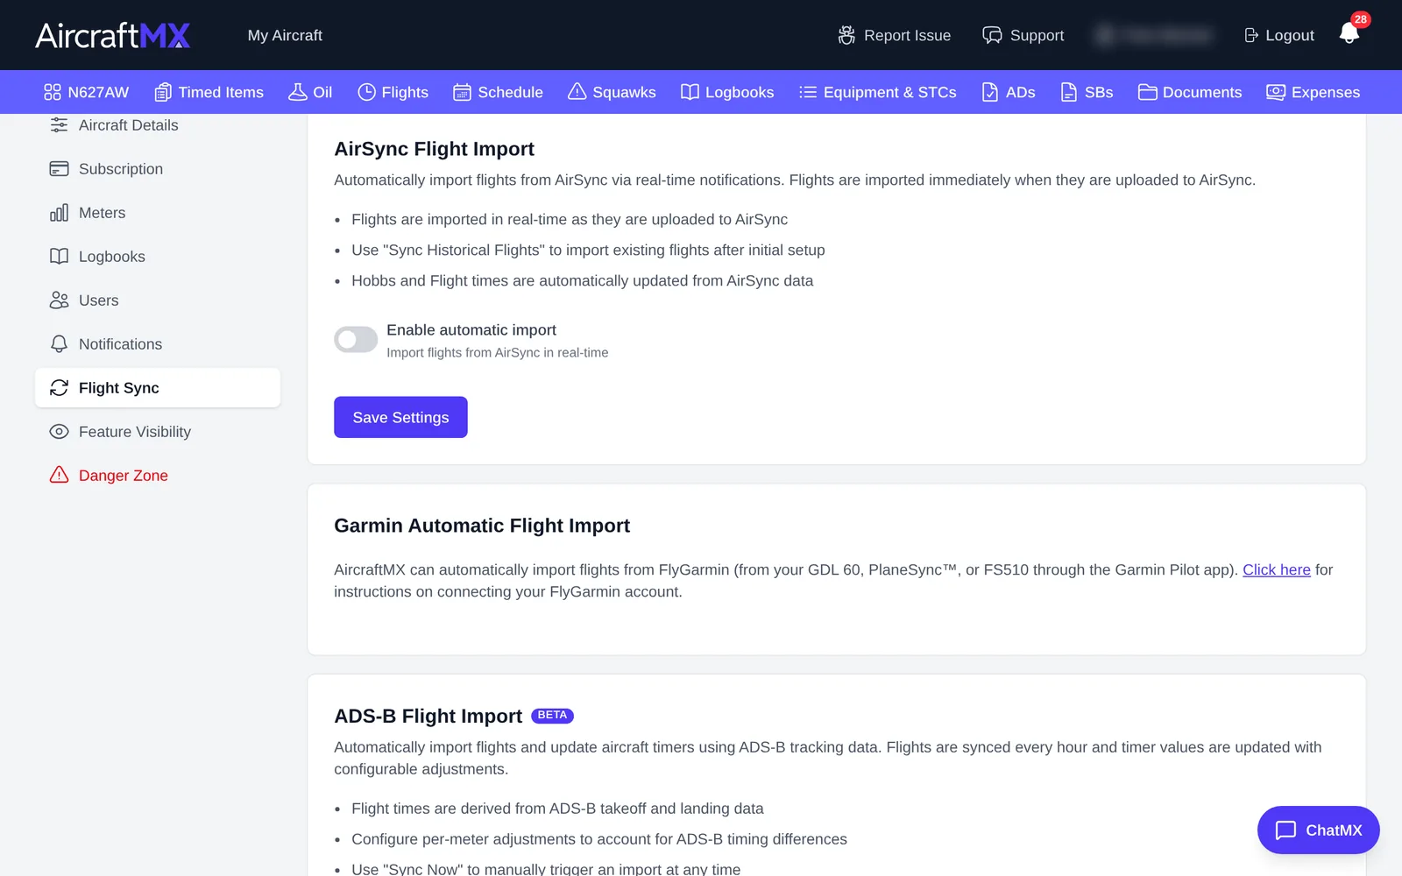Click the AirSync Flight Import heading

[434, 149]
